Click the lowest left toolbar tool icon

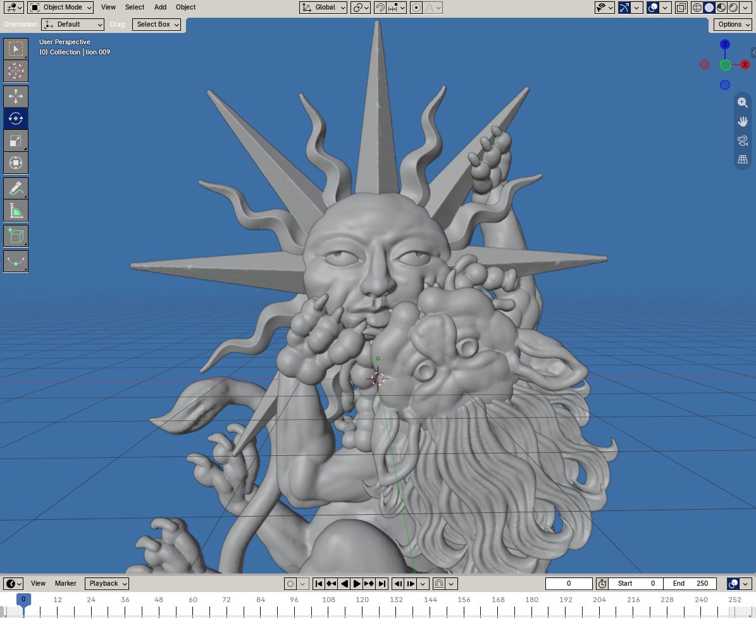(15, 261)
